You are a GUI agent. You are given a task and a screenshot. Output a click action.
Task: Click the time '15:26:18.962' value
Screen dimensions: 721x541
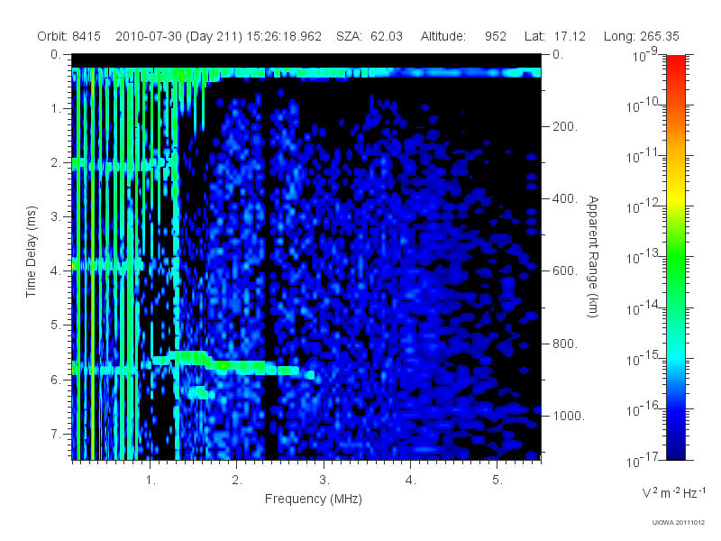(284, 36)
